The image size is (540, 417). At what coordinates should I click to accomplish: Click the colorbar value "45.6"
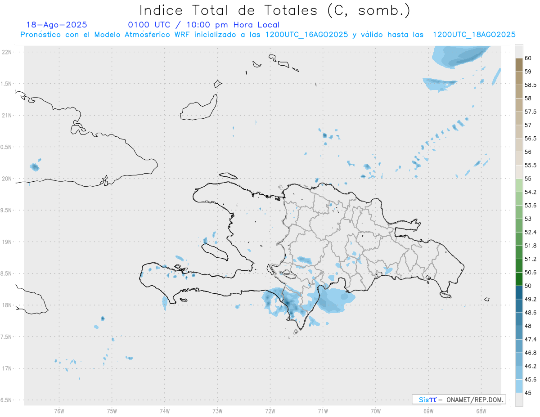pos(531,379)
